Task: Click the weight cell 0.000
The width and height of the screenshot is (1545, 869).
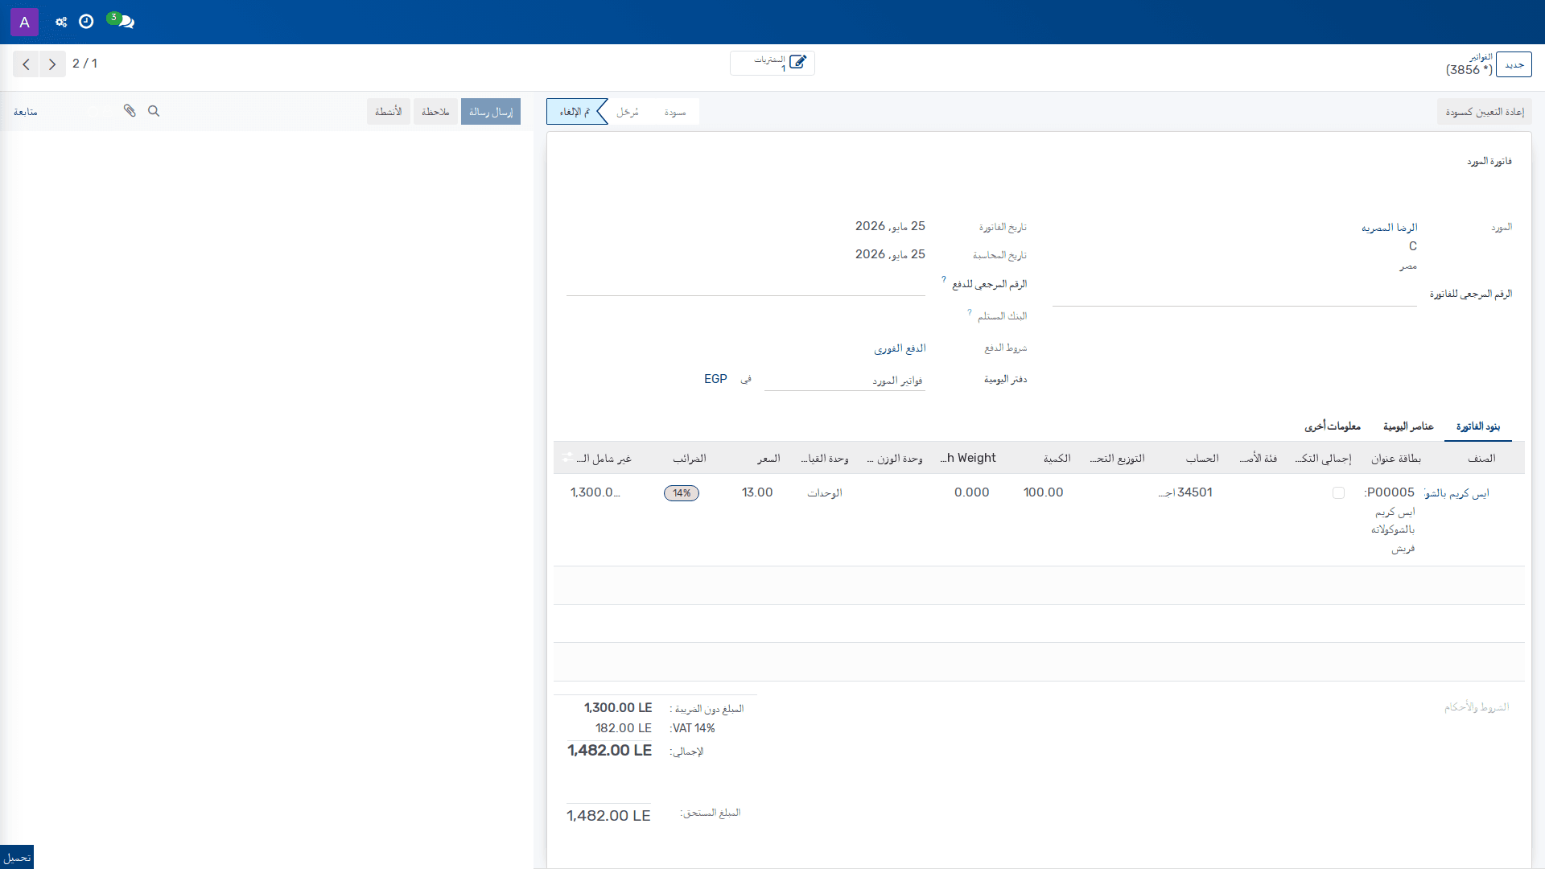Action: [x=972, y=492]
